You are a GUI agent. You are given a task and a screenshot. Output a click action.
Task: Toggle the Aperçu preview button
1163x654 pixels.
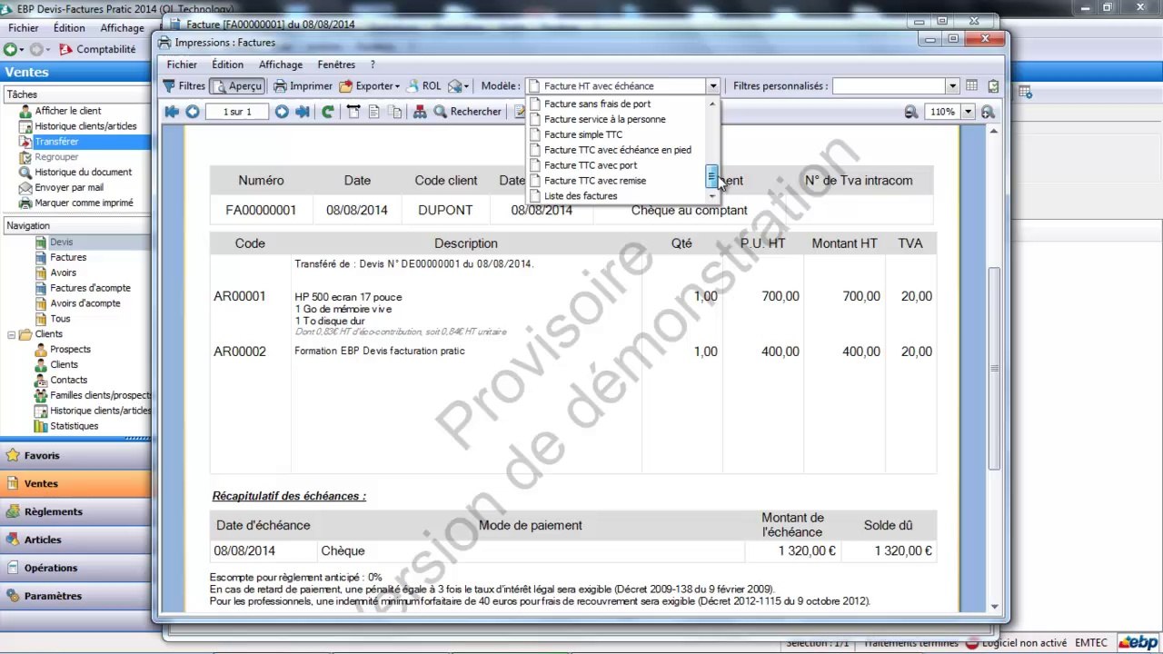point(236,86)
